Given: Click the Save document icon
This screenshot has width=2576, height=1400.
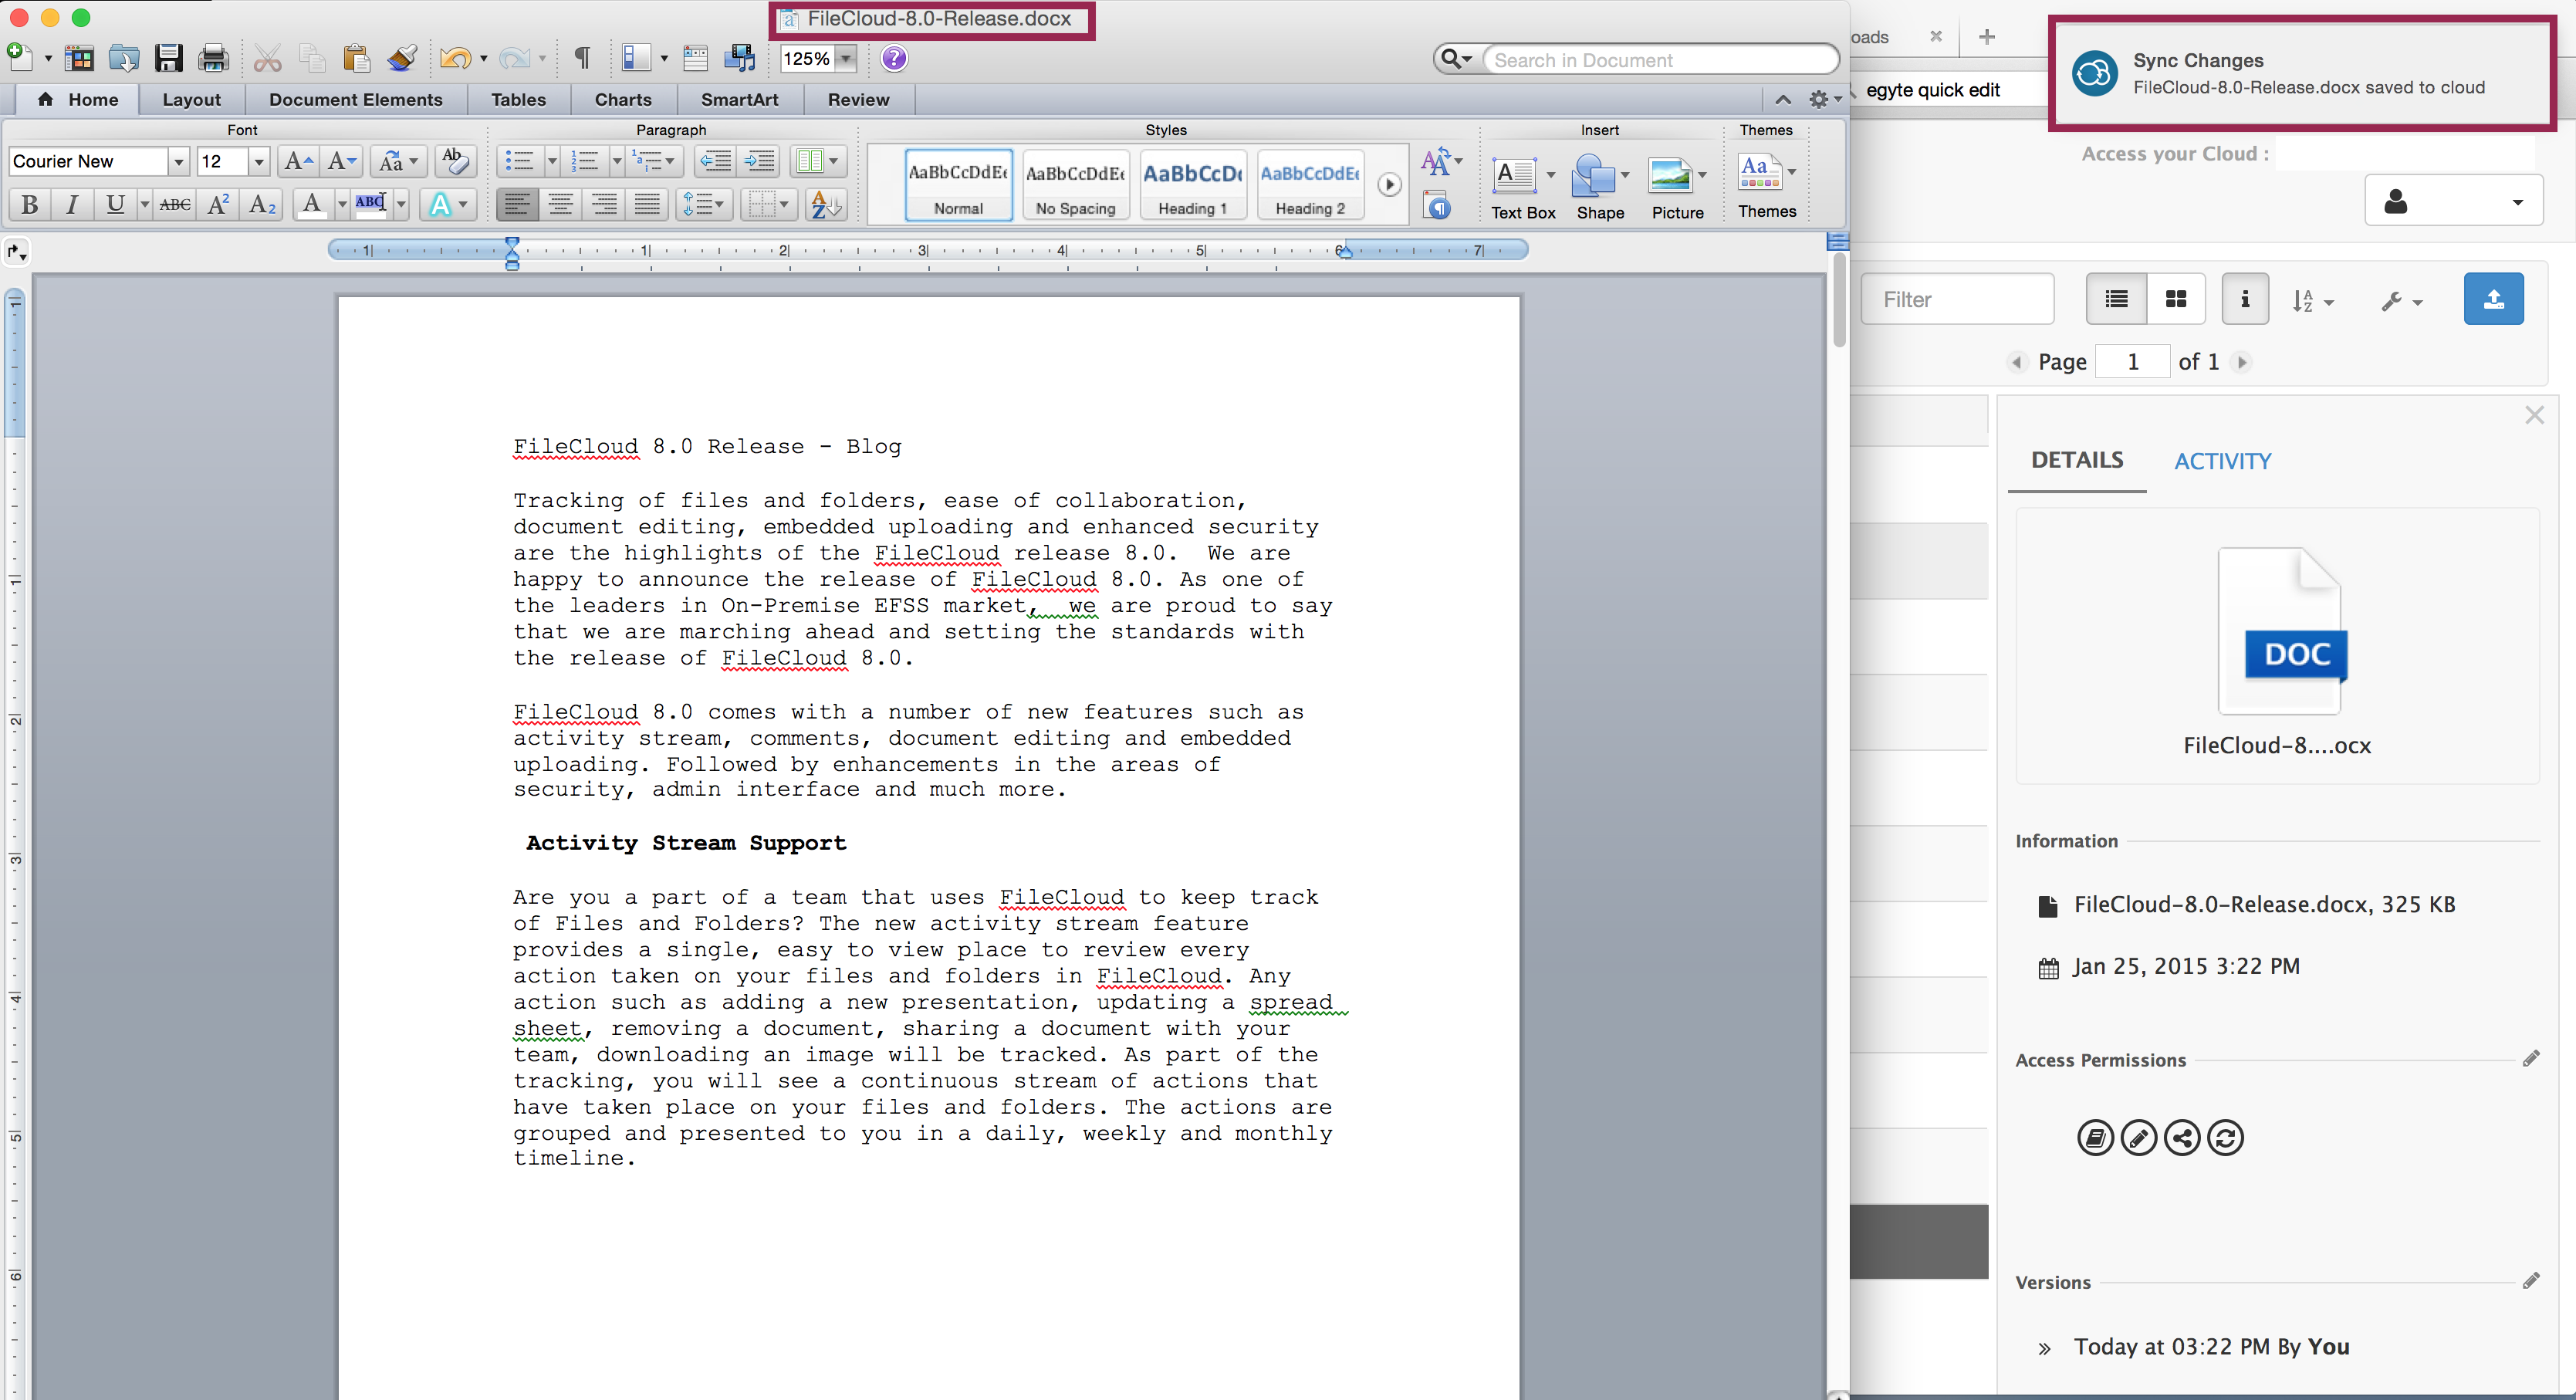Looking at the screenshot, I should [168, 58].
